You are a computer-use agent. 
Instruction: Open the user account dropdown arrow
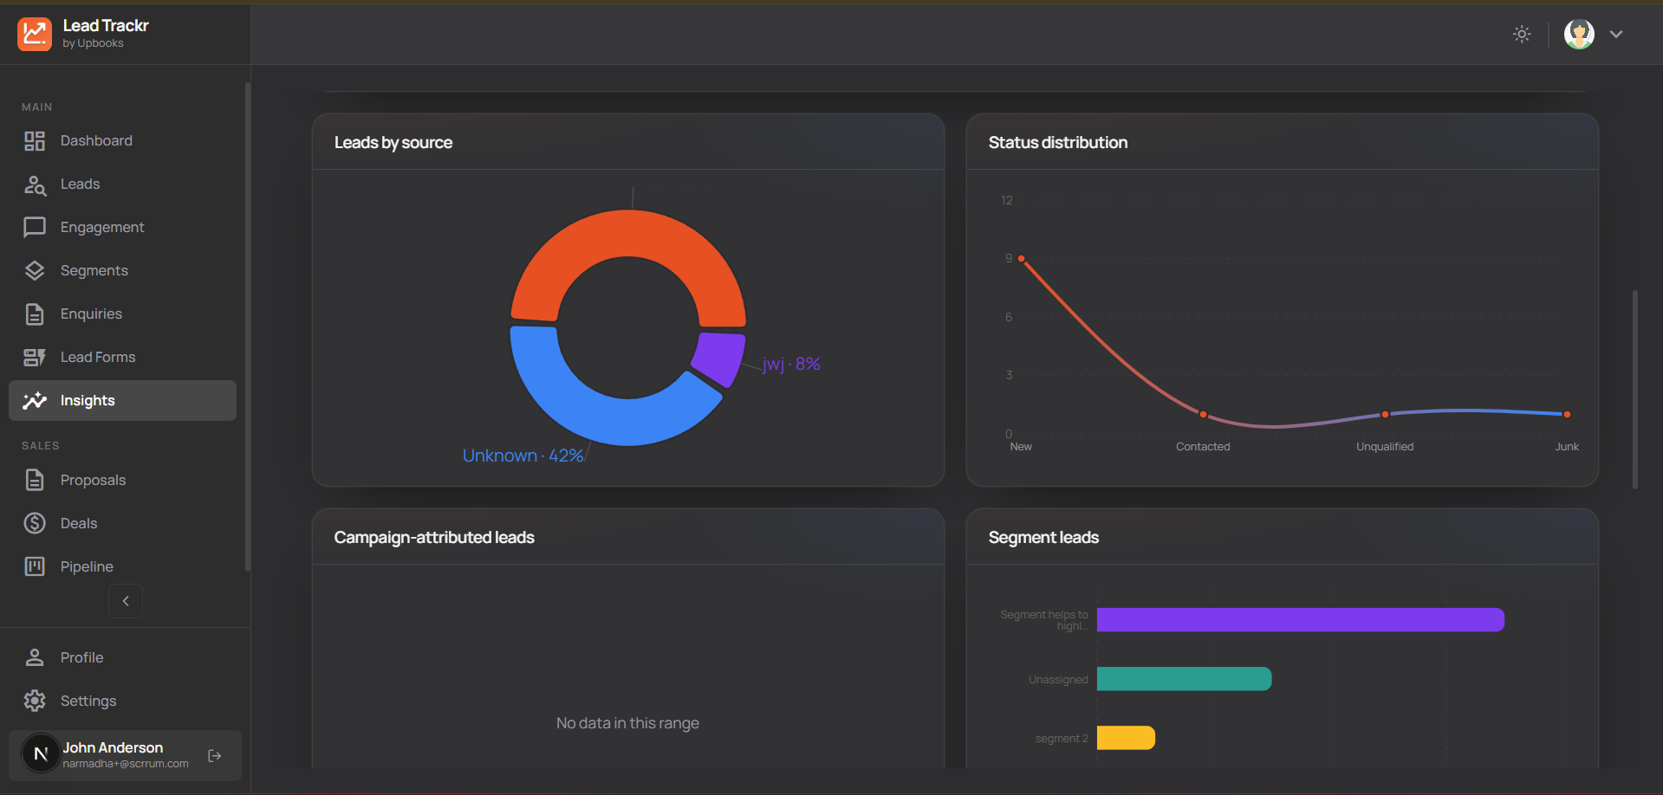[1615, 34]
